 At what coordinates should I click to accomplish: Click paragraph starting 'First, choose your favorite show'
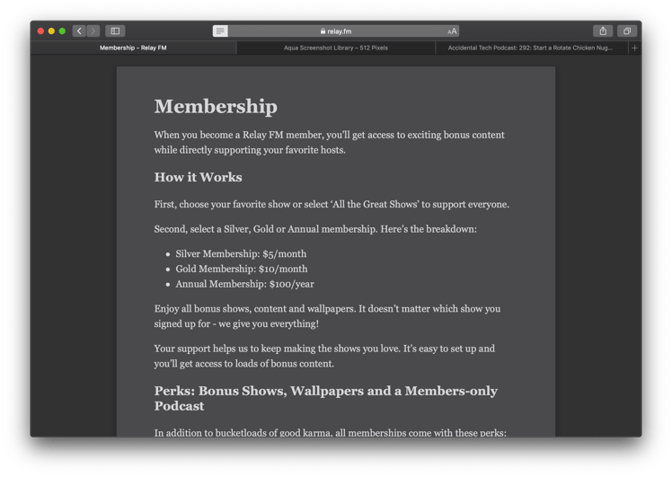(x=332, y=205)
